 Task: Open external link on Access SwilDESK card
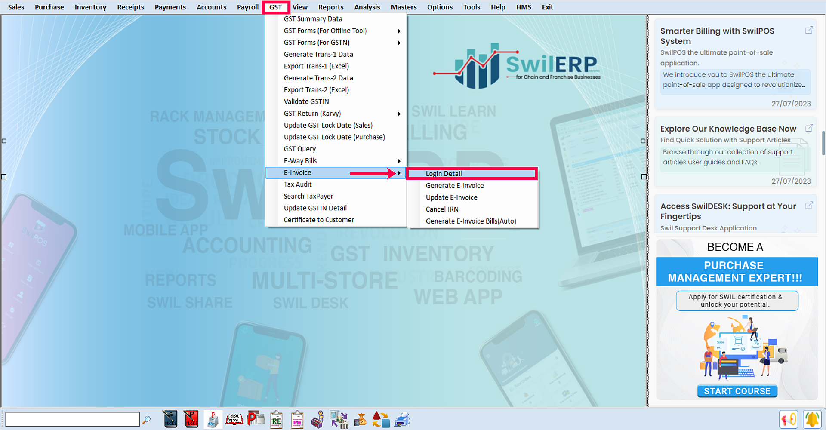pyautogui.click(x=809, y=206)
